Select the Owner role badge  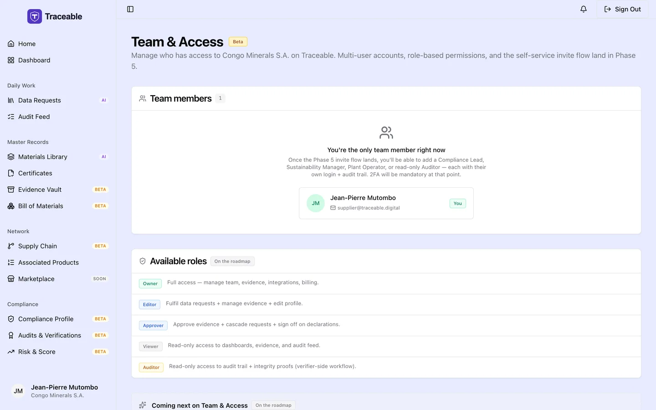pos(150,283)
